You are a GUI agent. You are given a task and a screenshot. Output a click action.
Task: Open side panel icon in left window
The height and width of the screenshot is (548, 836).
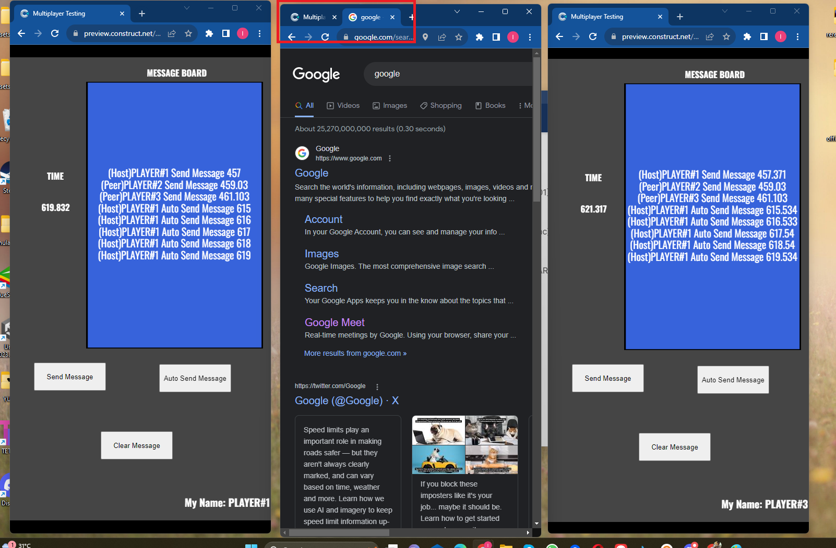tap(226, 33)
